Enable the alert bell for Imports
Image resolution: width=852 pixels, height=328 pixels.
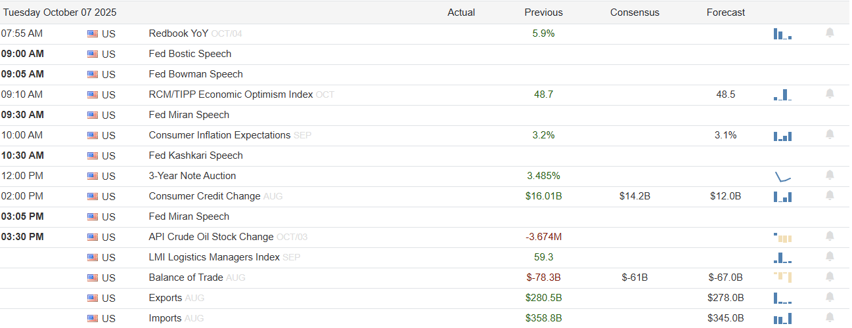point(830,318)
